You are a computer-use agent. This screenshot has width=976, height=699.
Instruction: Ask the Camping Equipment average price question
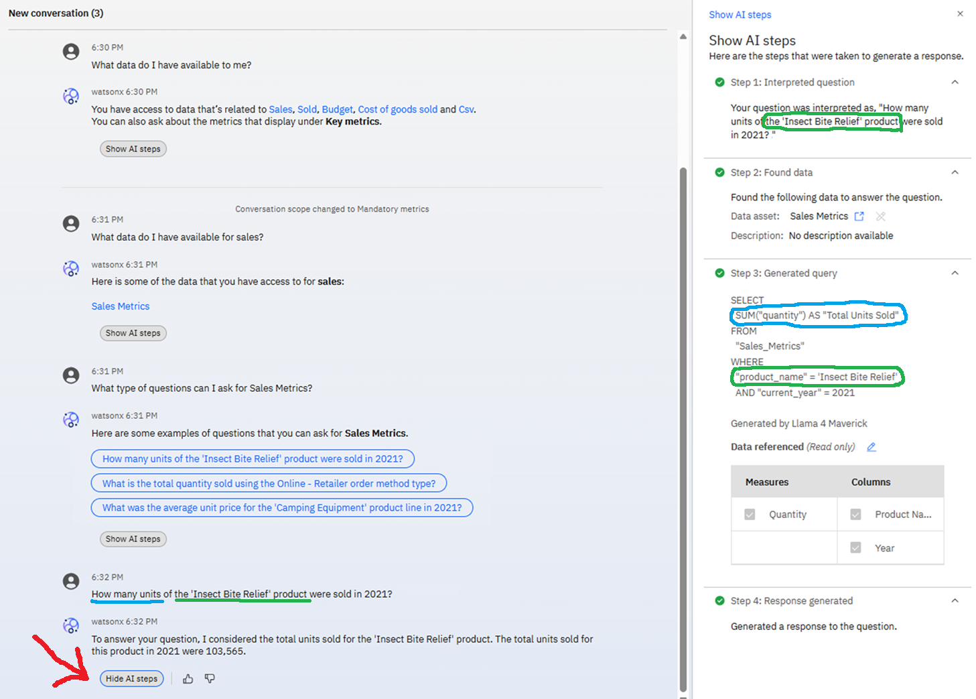(282, 508)
